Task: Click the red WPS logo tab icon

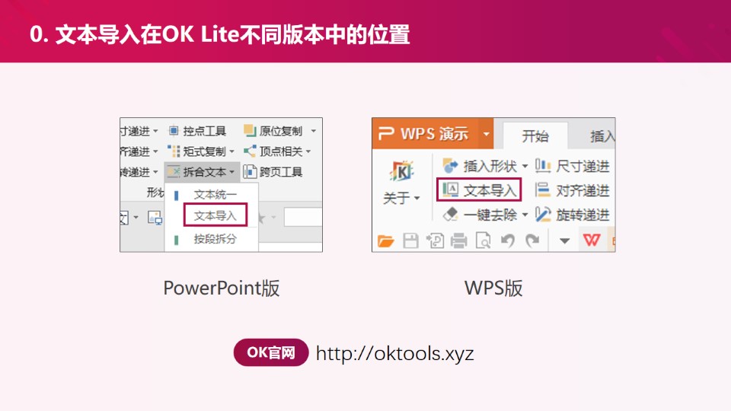Action: click(592, 241)
